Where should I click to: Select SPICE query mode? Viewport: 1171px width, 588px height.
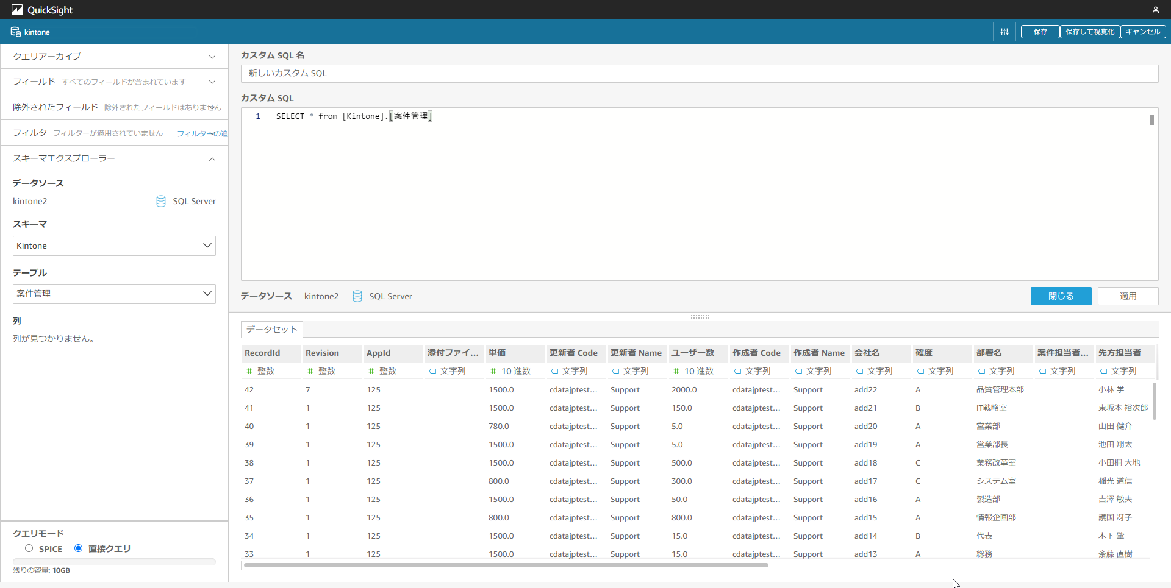(x=29, y=548)
